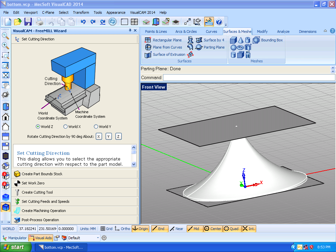
Task: Click the VisualCAM browser toggle icon
Action: click(209, 22)
